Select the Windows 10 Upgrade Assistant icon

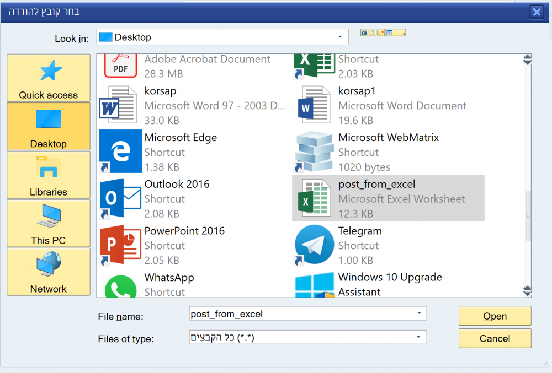tap(314, 285)
